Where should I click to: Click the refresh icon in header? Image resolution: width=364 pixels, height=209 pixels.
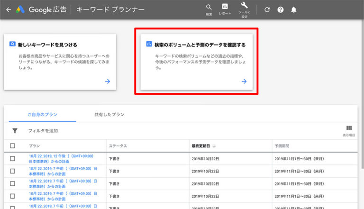coord(267,10)
